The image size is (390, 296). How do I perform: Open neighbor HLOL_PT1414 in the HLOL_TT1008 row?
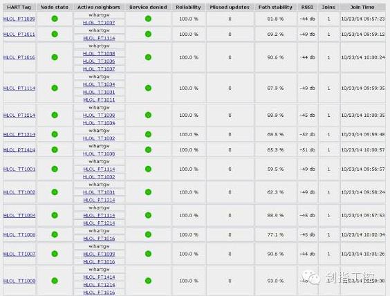(x=99, y=277)
